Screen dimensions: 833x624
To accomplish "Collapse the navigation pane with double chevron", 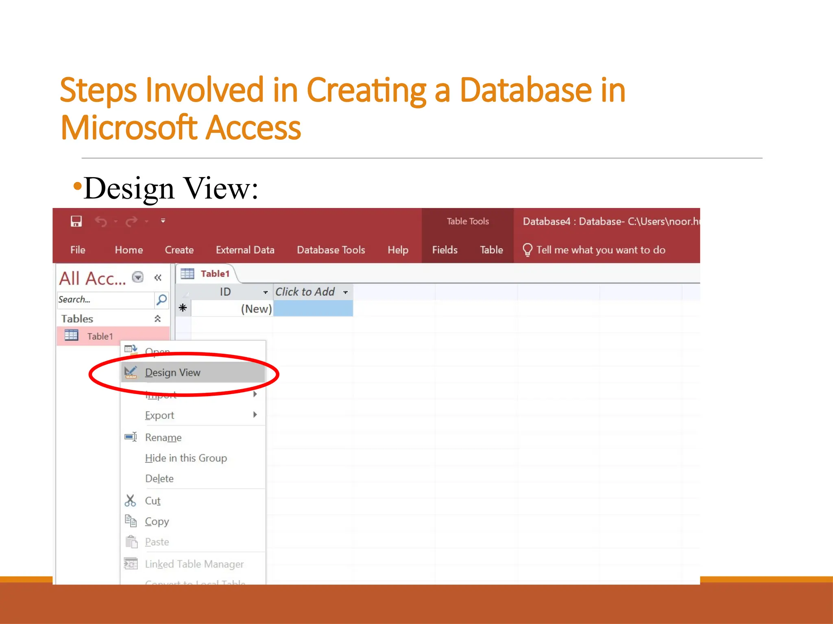I will click(158, 277).
